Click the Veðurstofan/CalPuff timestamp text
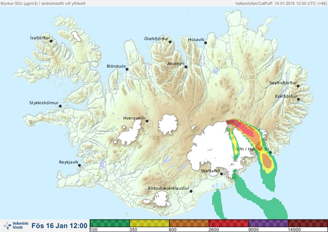This screenshot has width=328, height=232. tap(280, 3)
